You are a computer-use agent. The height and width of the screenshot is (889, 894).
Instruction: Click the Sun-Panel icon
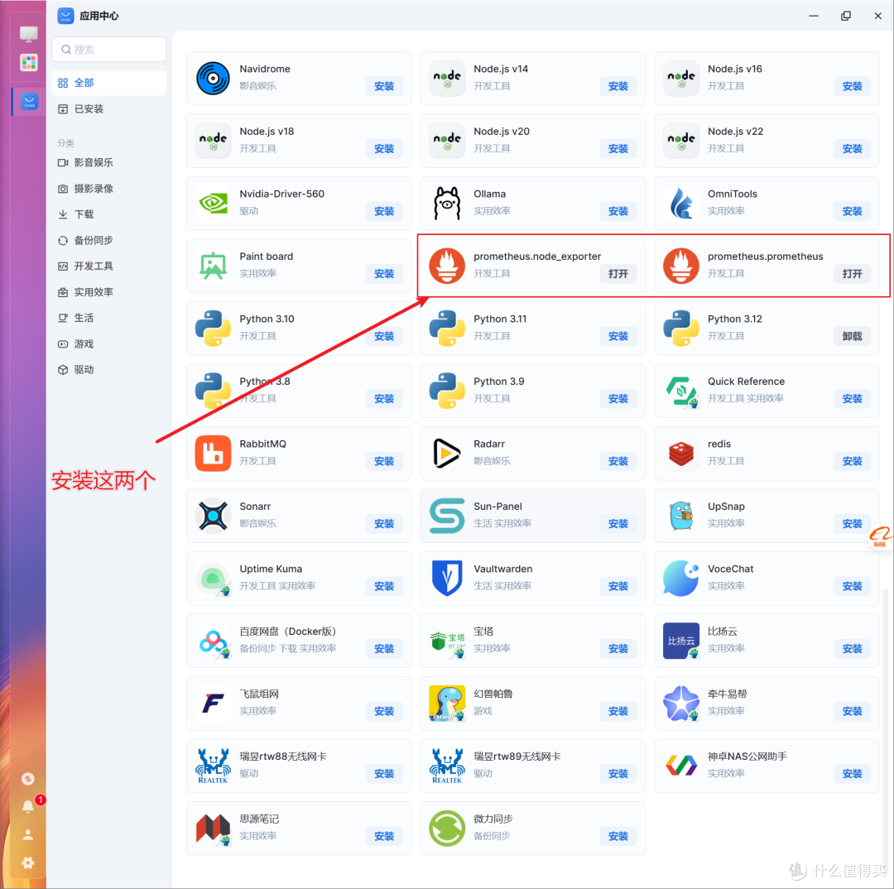(447, 516)
